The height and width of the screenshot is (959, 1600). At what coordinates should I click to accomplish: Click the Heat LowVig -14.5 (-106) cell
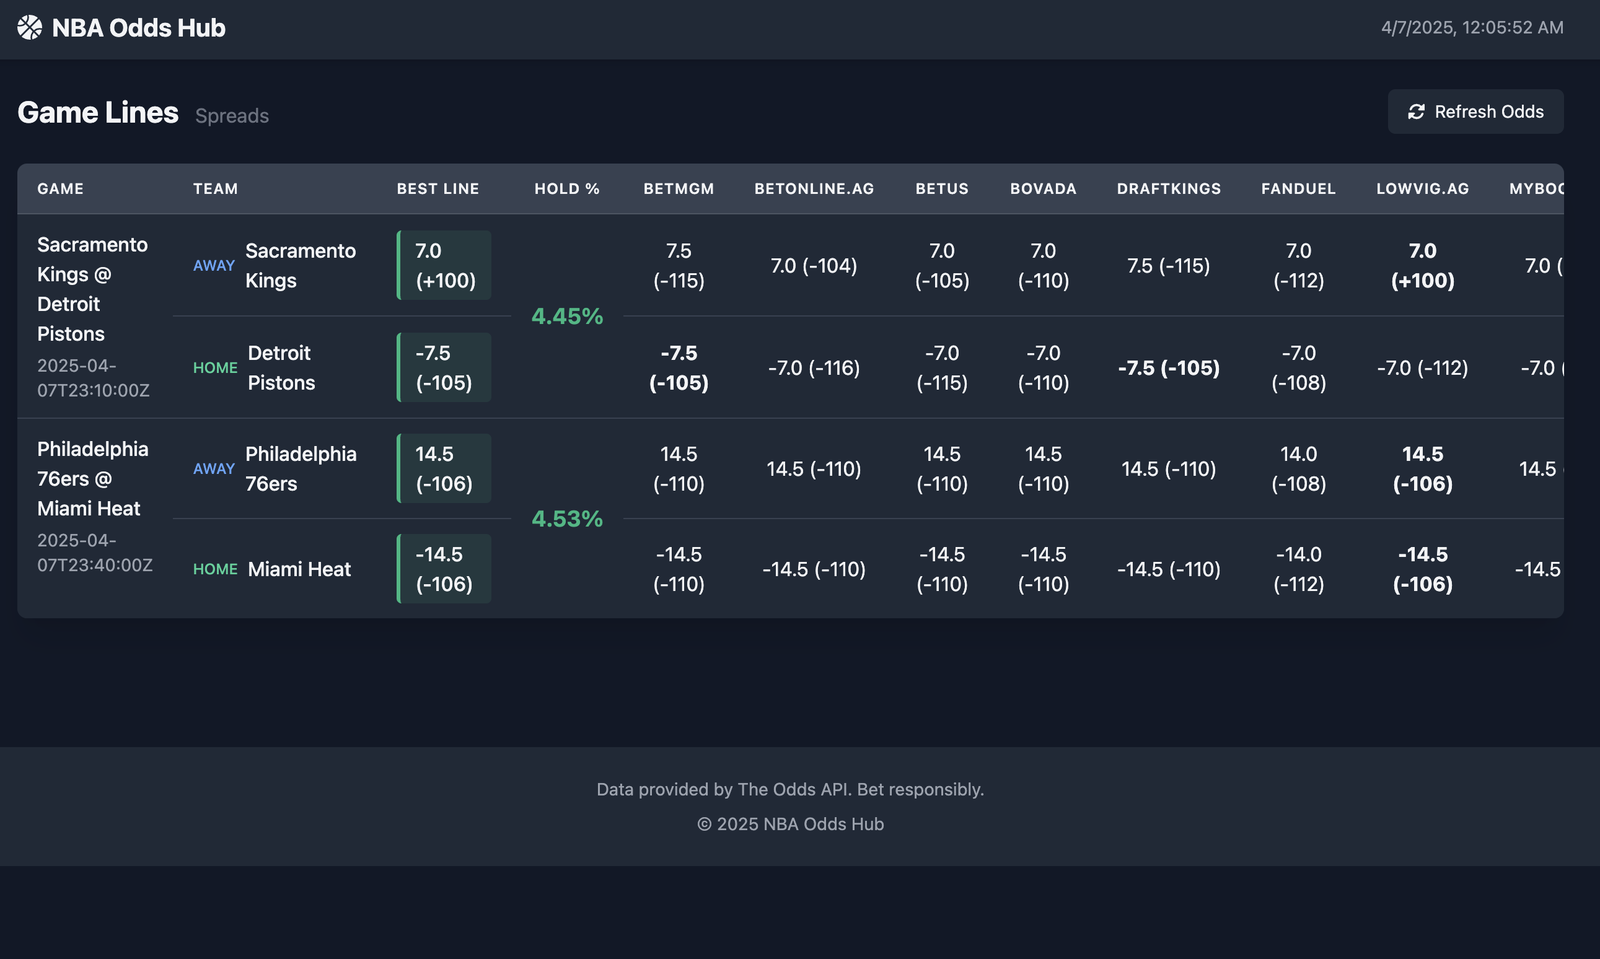click(1422, 569)
